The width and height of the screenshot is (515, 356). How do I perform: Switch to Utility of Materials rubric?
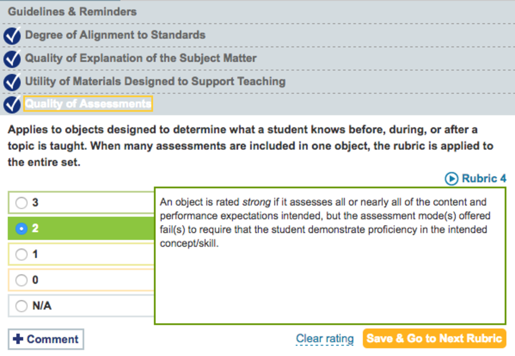[x=155, y=82]
